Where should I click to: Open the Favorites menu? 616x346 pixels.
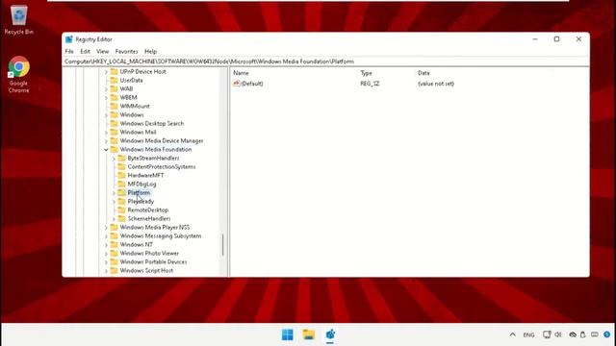(x=126, y=51)
